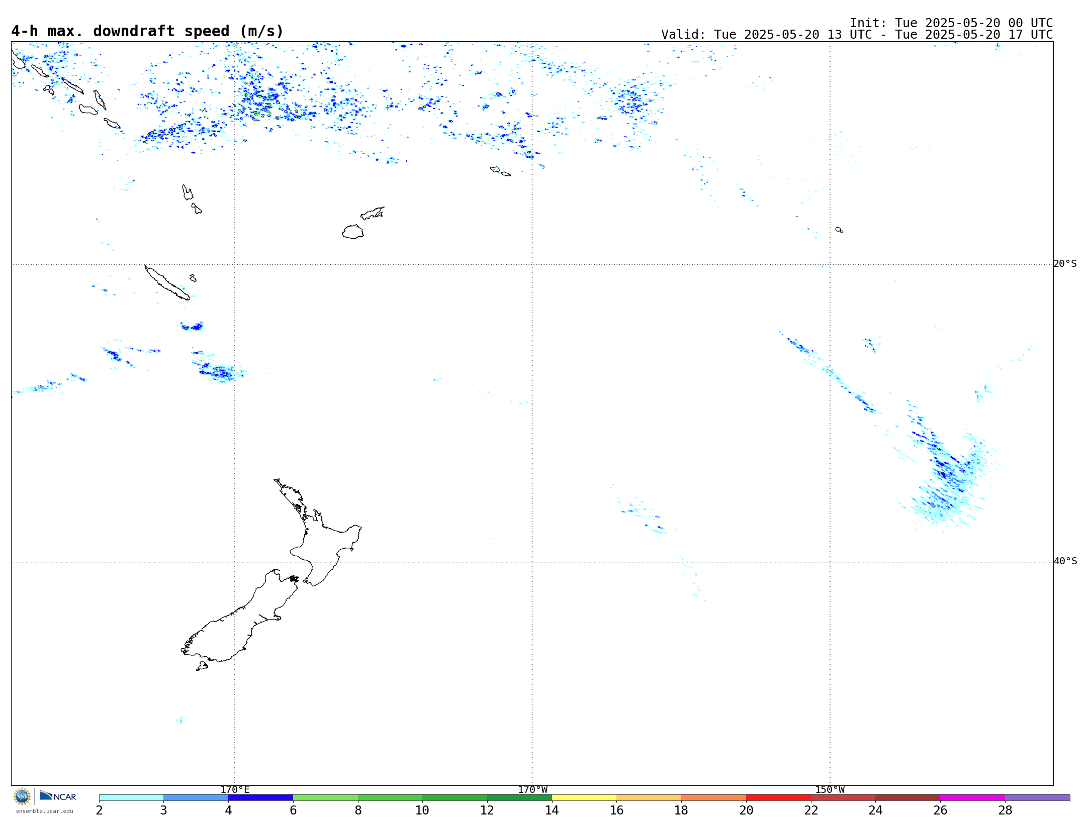Click the colorbar tick label '28'

click(x=1005, y=810)
